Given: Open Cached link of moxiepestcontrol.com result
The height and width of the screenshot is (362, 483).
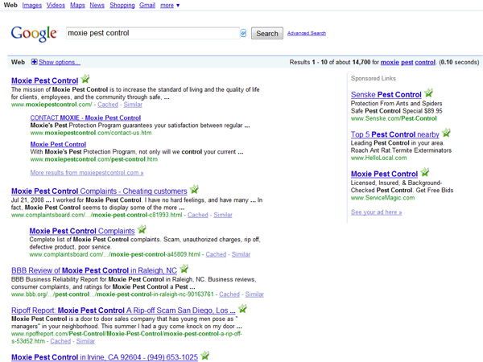Looking at the screenshot, I should tap(108, 105).
